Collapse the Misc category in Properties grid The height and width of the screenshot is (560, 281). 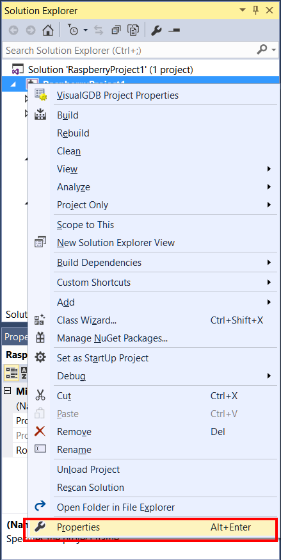pos(7,391)
